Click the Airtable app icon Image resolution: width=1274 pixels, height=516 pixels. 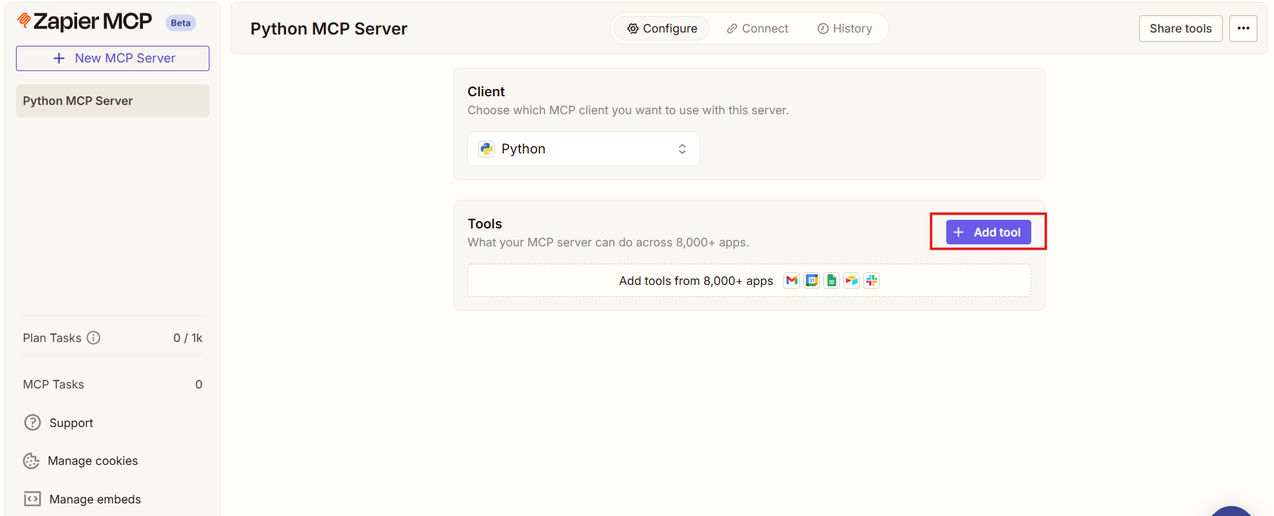point(851,281)
